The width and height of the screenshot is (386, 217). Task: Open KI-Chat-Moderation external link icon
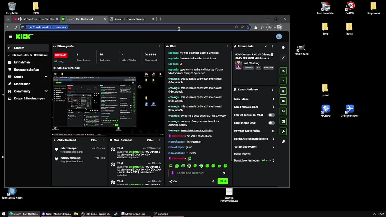tap(273, 131)
